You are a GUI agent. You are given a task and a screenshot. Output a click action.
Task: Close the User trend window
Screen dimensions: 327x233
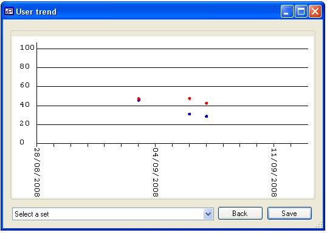[x=315, y=12]
